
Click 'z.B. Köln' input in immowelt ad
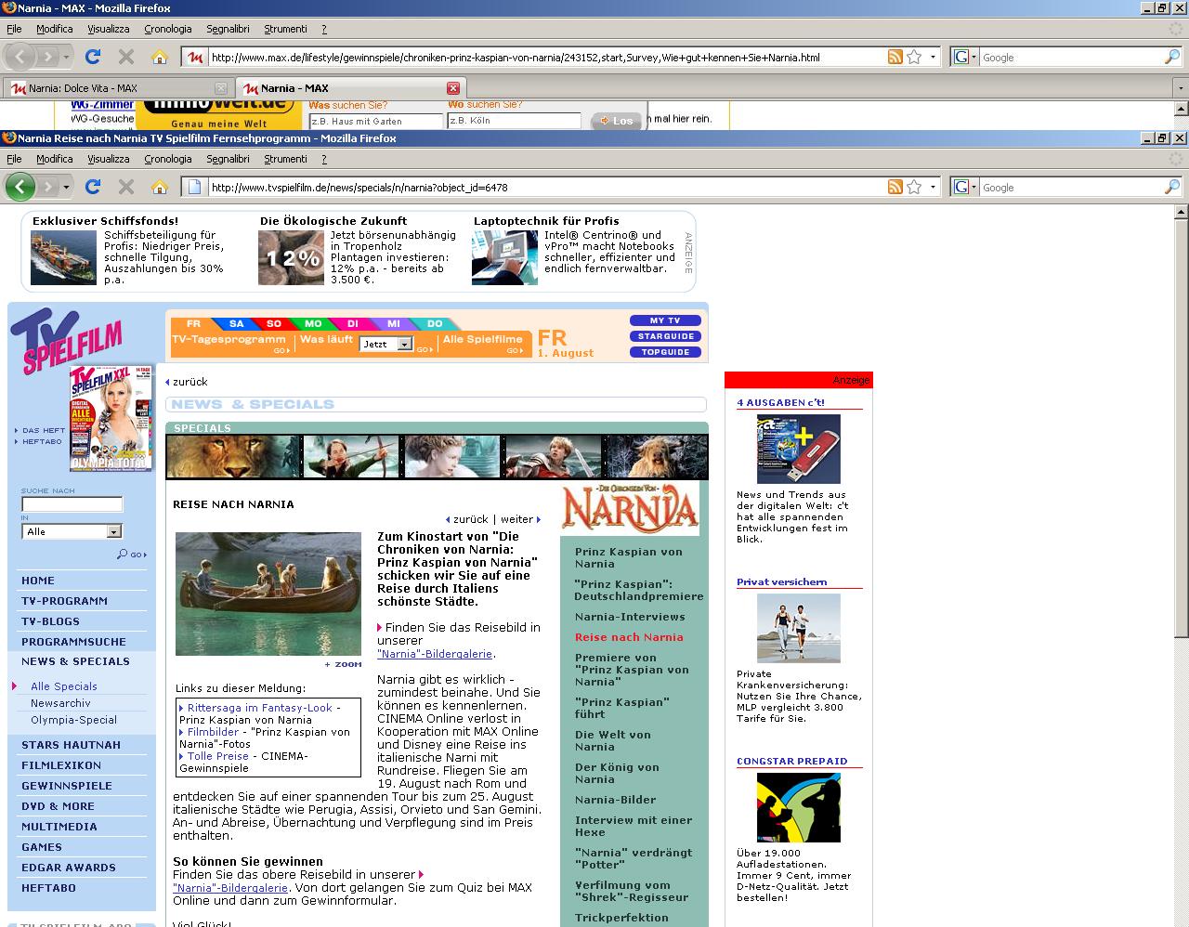click(514, 121)
